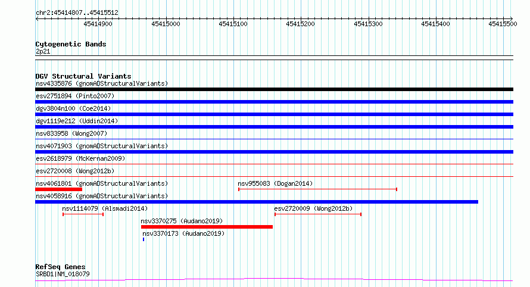This screenshot has width=530, height=287.
Task: Click the nsv1114079 (Alsmadi2014) red span
Action: tap(83, 214)
